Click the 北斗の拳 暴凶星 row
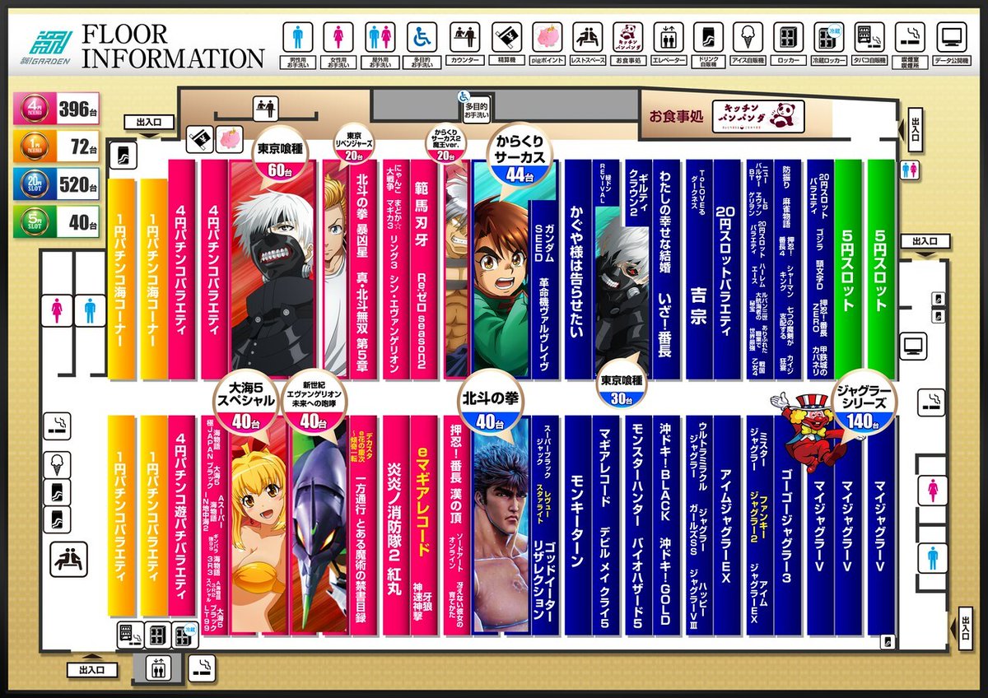Screen dimensions: 988x698 pos(364,270)
